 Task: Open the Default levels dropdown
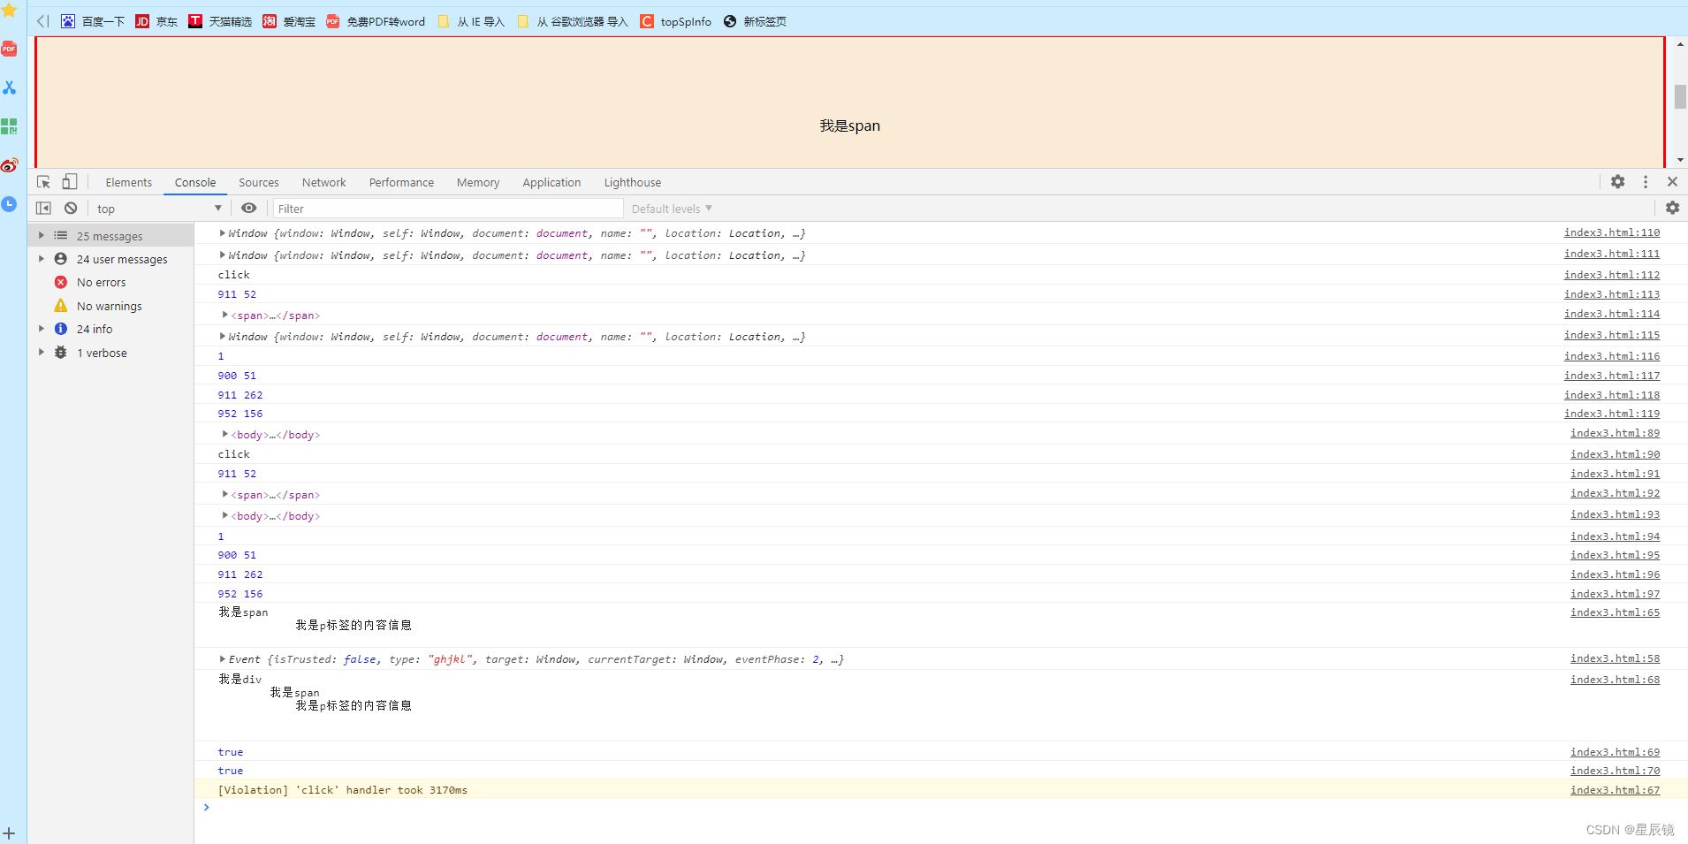[672, 209]
